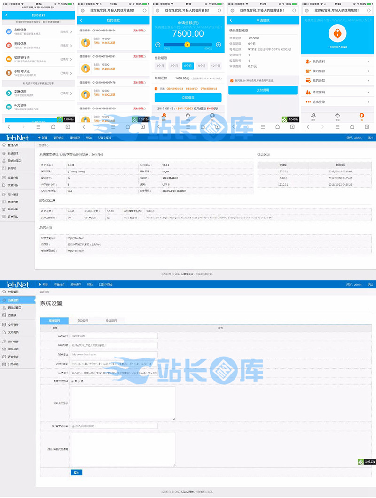376x498 pixels.
Task: Tap back arrow in 申请借款 header
Action: [x=231, y=20]
